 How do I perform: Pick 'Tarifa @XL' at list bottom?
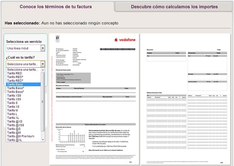click(x=23, y=140)
